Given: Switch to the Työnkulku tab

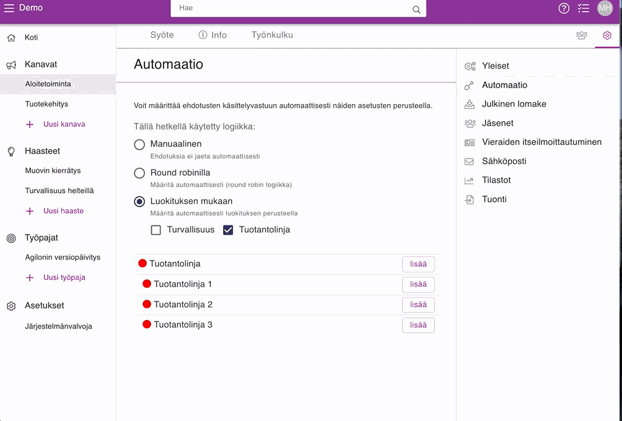Looking at the screenshot, I should pyautogui.click(x=272, y=35).
